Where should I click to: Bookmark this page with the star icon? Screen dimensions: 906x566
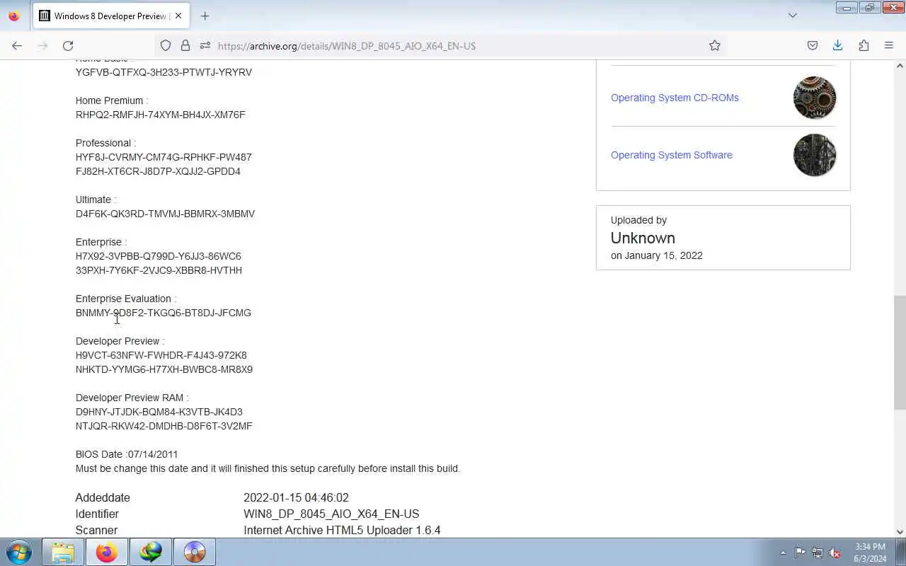(x=715, y=45)
